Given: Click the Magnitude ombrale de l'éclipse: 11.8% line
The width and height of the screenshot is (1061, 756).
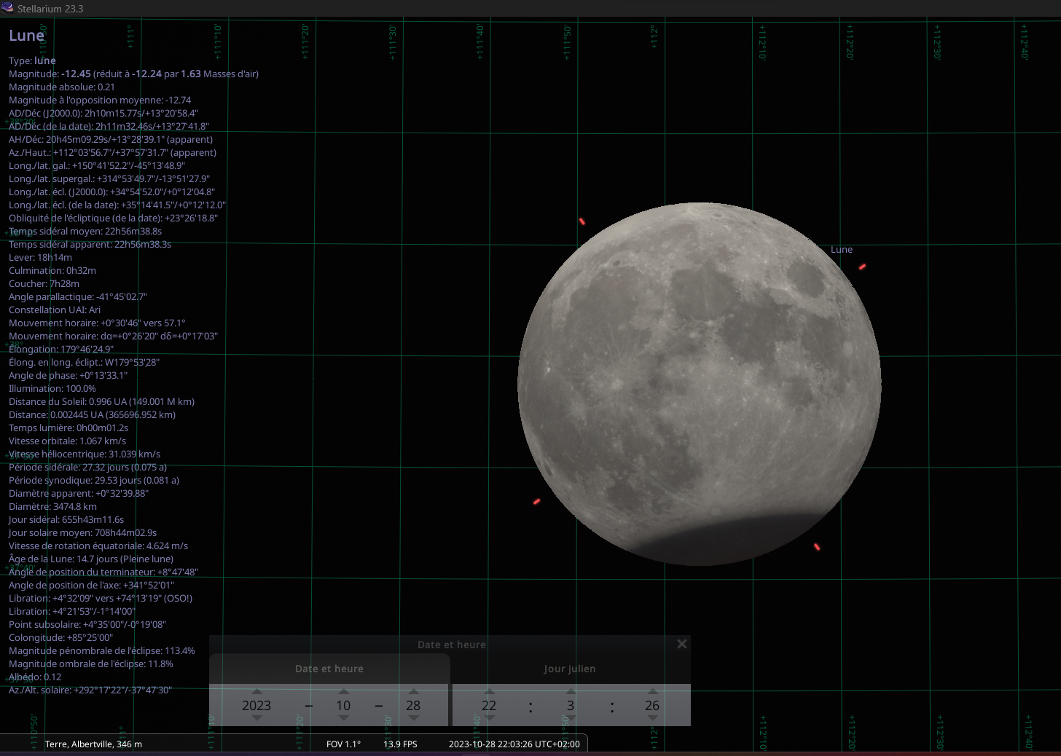Looking at the screenshot, I should click(x=91, y=664).
